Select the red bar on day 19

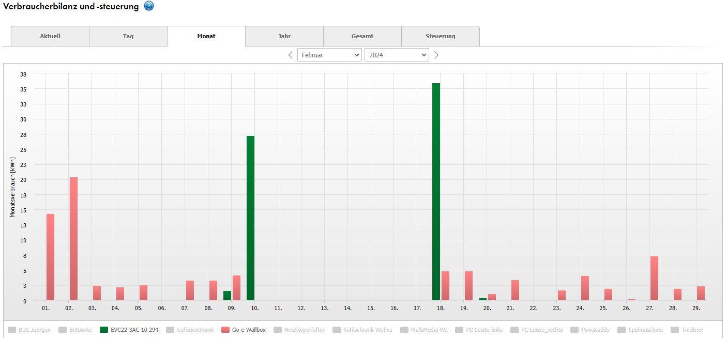(468, 286)
